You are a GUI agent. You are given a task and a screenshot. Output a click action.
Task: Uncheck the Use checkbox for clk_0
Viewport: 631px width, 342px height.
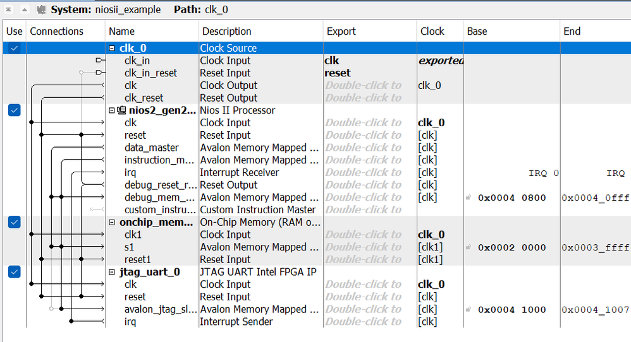point(14,48)
